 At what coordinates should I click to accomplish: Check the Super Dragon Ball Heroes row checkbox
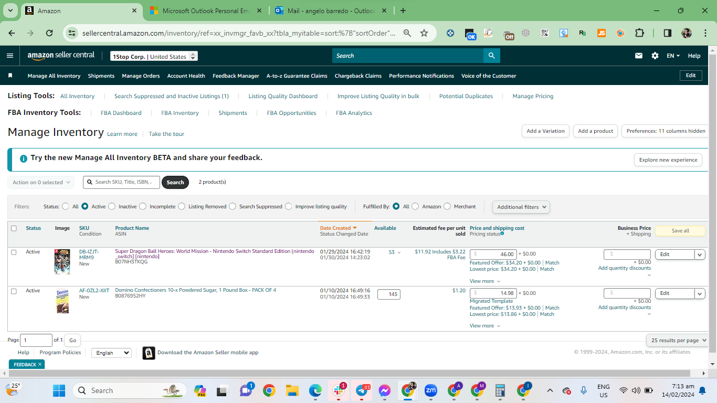[x=14, y=252]
